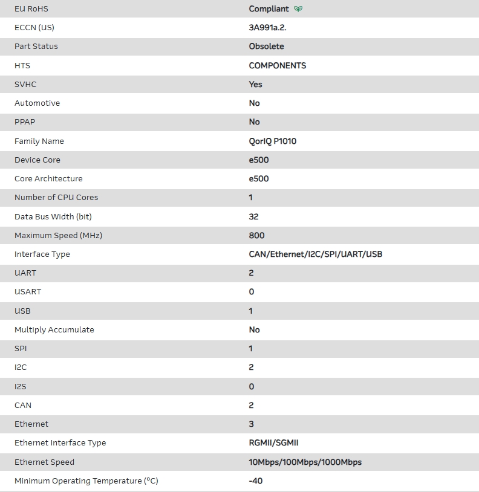Click the Multiply Accumulate label
The height and width of the screenshot is (492, 479).
click(54, 330)
